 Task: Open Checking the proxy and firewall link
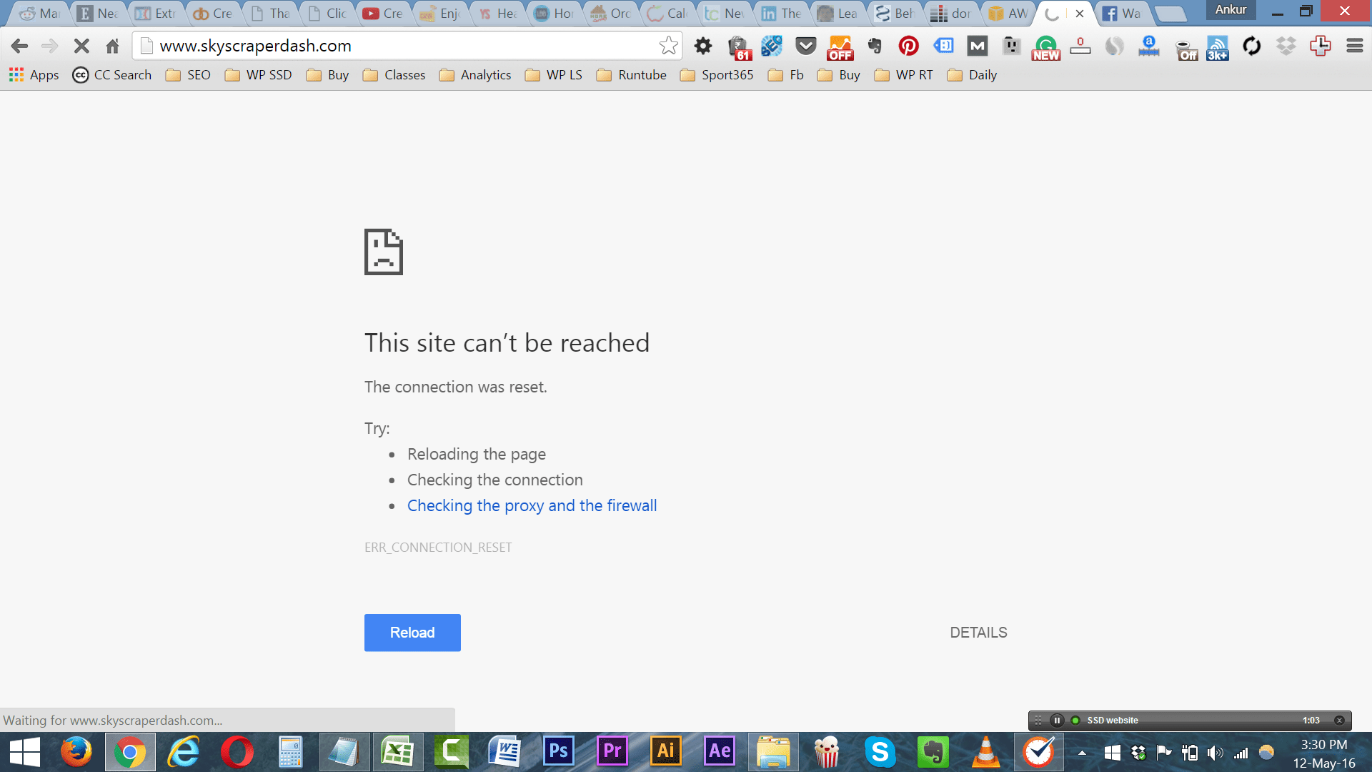coord(532,505)
